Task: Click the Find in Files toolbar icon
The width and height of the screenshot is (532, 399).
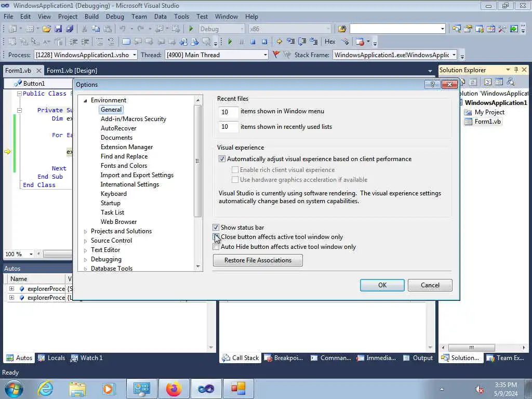Action: coord(342,29)
